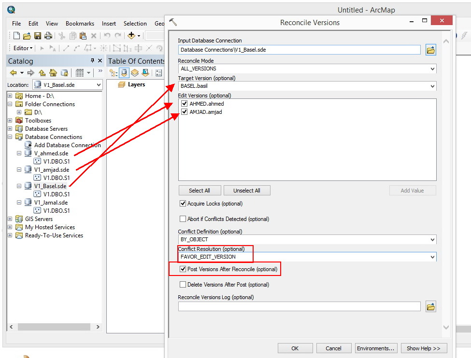Uncheck the AMJAD.amjad edit version
Screen dimensions: 471x358
pyautogui.click(x=185, y=112)
